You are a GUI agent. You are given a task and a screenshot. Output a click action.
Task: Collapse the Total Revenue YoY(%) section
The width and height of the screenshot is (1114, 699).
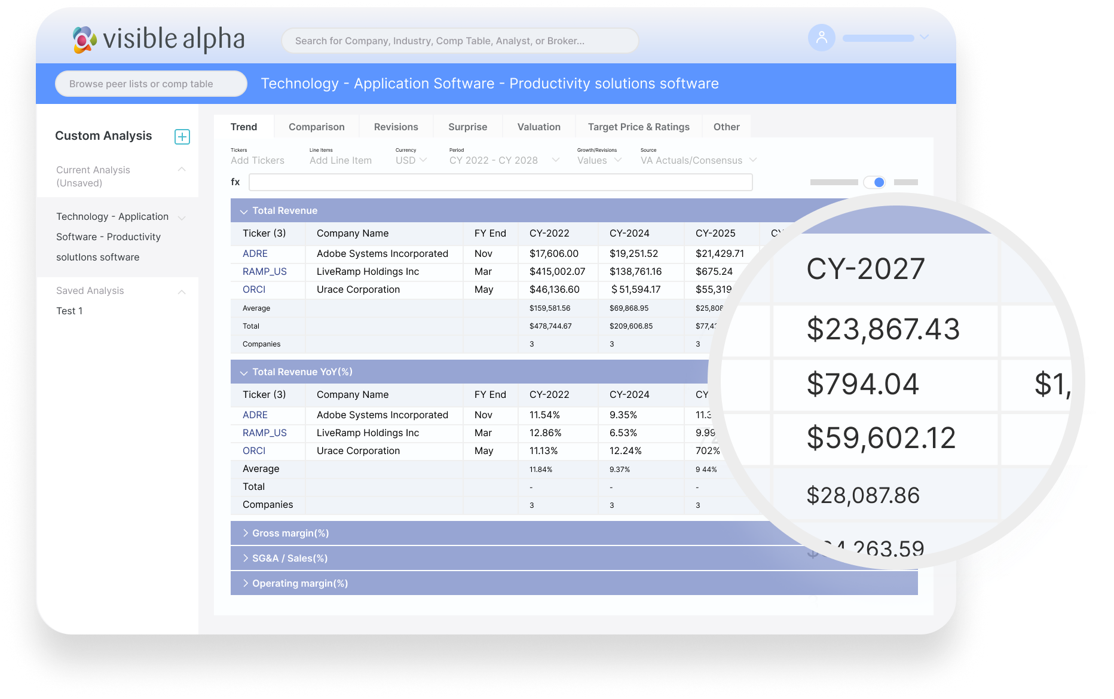(x=244, y=373)
